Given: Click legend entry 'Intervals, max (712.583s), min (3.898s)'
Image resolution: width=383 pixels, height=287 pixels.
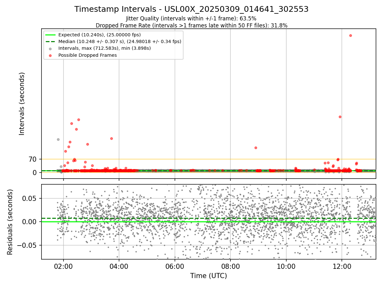Looking at the screenshot, I should click(104, 48).
